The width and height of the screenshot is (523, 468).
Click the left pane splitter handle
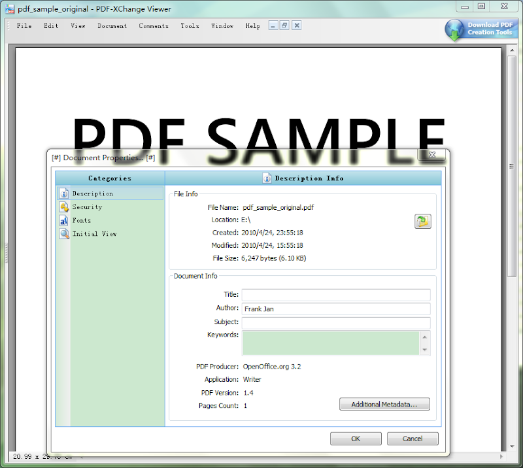6,252
